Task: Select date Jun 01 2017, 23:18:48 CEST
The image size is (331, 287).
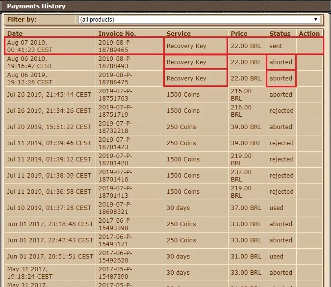Action: click(50, 224)
